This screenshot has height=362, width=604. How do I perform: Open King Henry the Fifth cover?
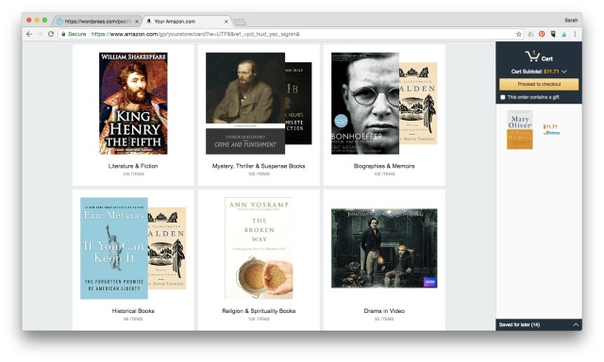pos(133,104)
